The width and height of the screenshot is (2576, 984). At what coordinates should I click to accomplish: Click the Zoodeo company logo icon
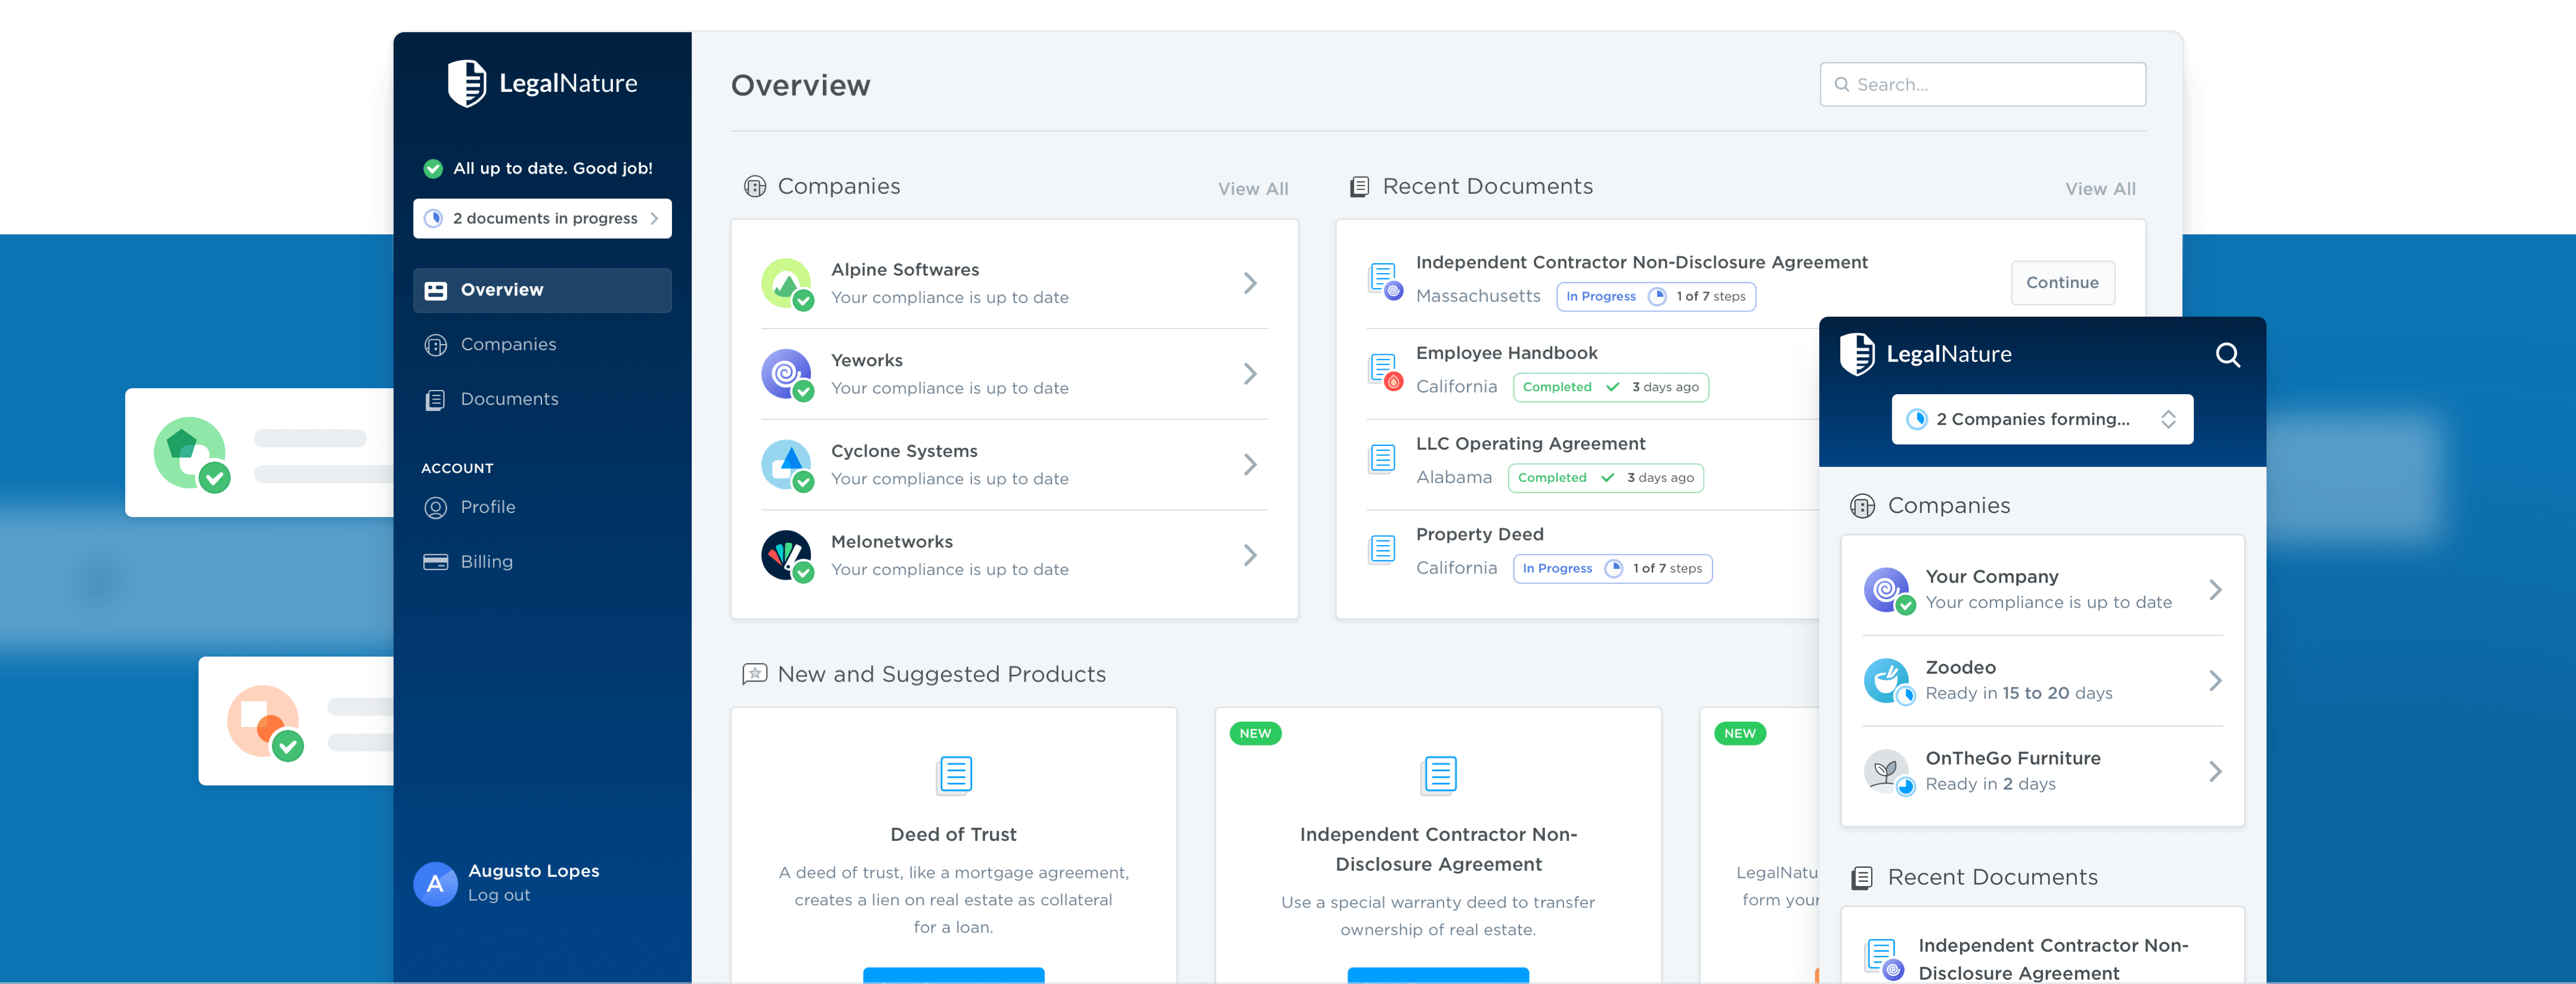tap(1886, 680)
